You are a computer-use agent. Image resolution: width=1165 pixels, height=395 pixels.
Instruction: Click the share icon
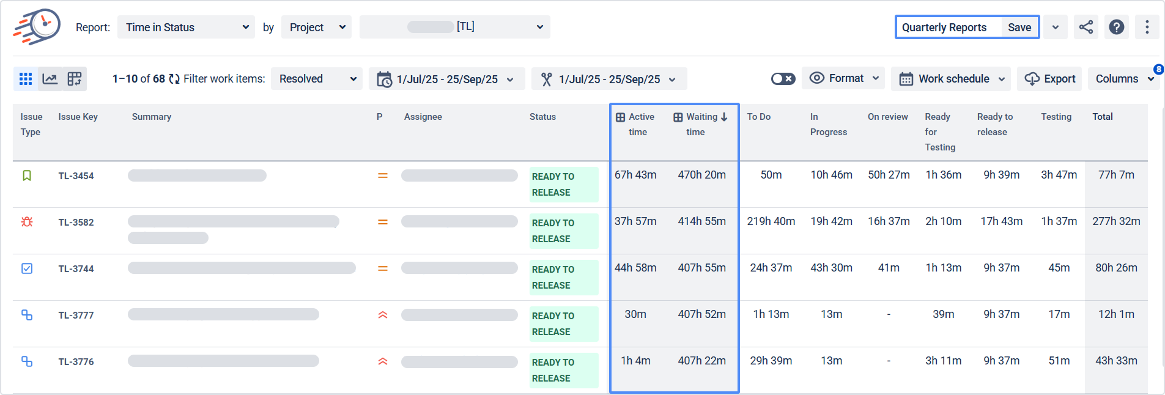pyautogui.click(x=1086, y=27)
